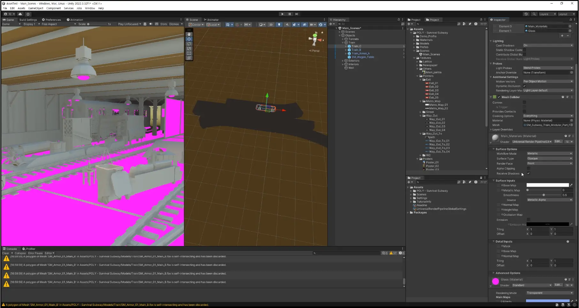Open the Gizmos dropdown in Game view
579x308 pixels.
(x=176, y=24)
